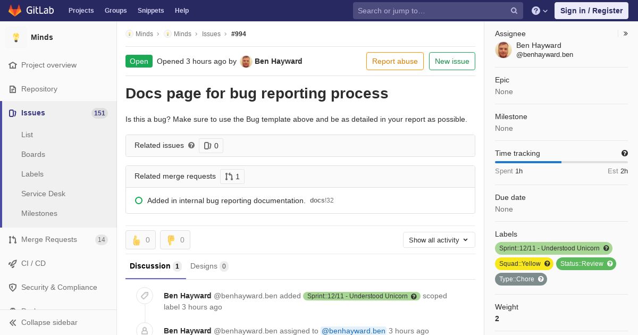638x335 pixels.
Task: Click the time tracking progress bar
Action: tap(561, 162)
